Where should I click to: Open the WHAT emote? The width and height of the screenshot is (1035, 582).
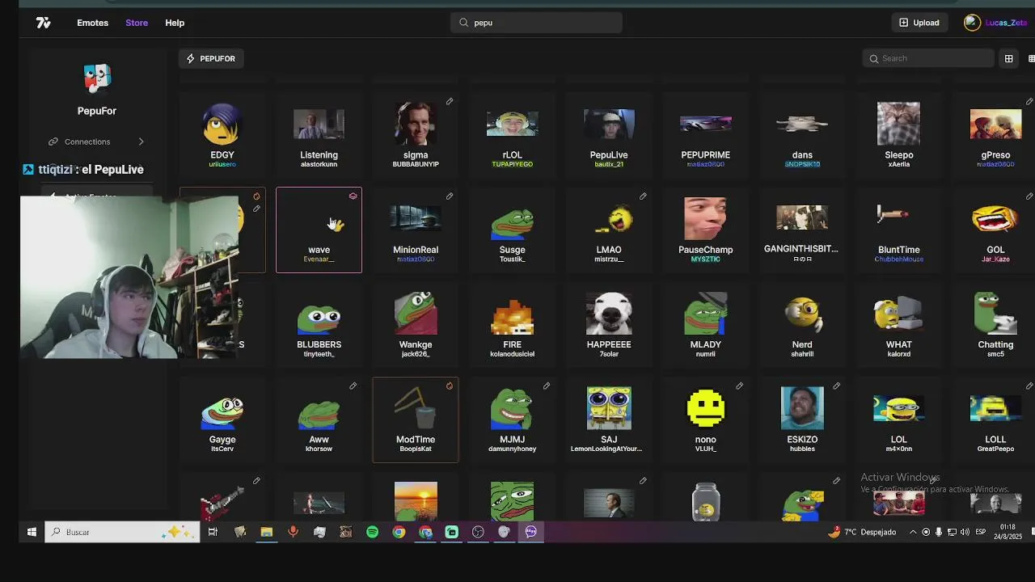coord(898,324)
